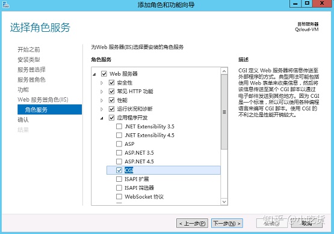Maximize the wizard window

click(x=307, y=4)
